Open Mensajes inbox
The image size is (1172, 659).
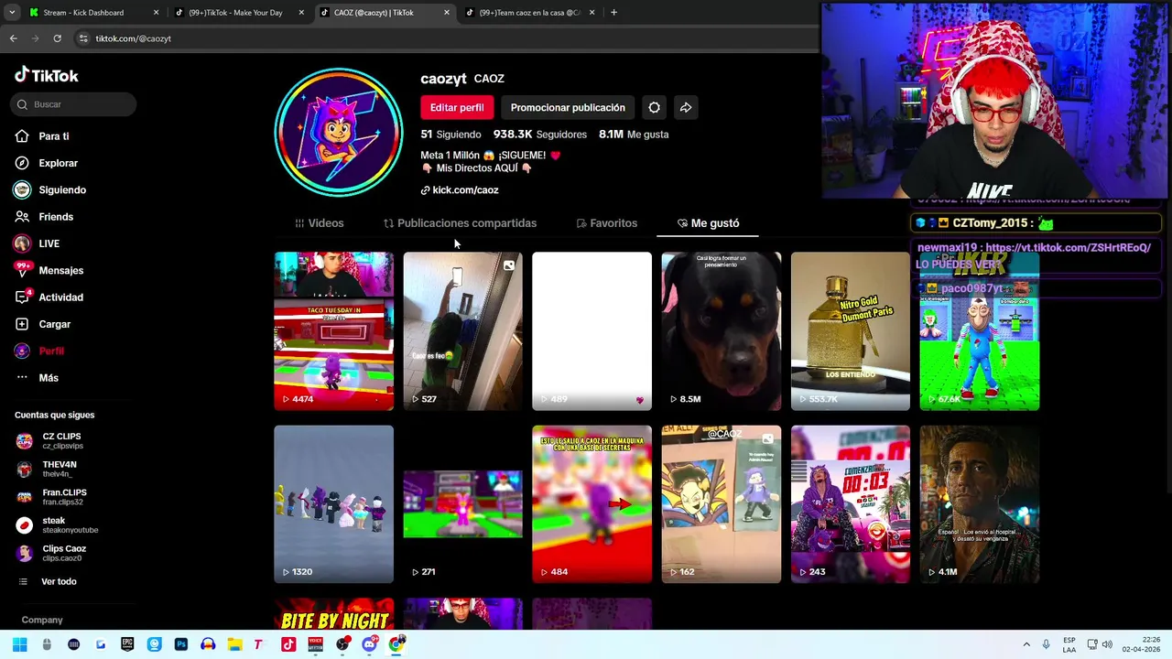49,270
